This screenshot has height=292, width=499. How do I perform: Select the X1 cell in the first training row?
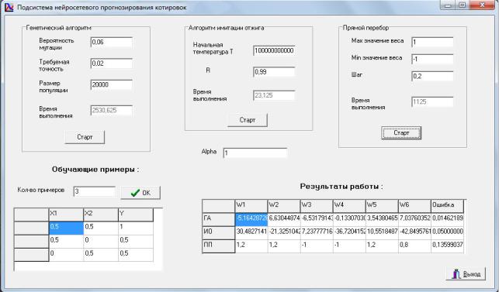(x=66, y=228)
